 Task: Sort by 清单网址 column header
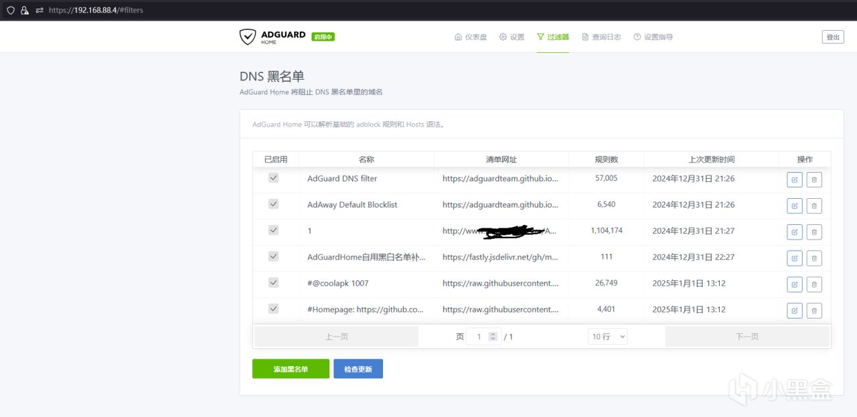click(501, 159)
